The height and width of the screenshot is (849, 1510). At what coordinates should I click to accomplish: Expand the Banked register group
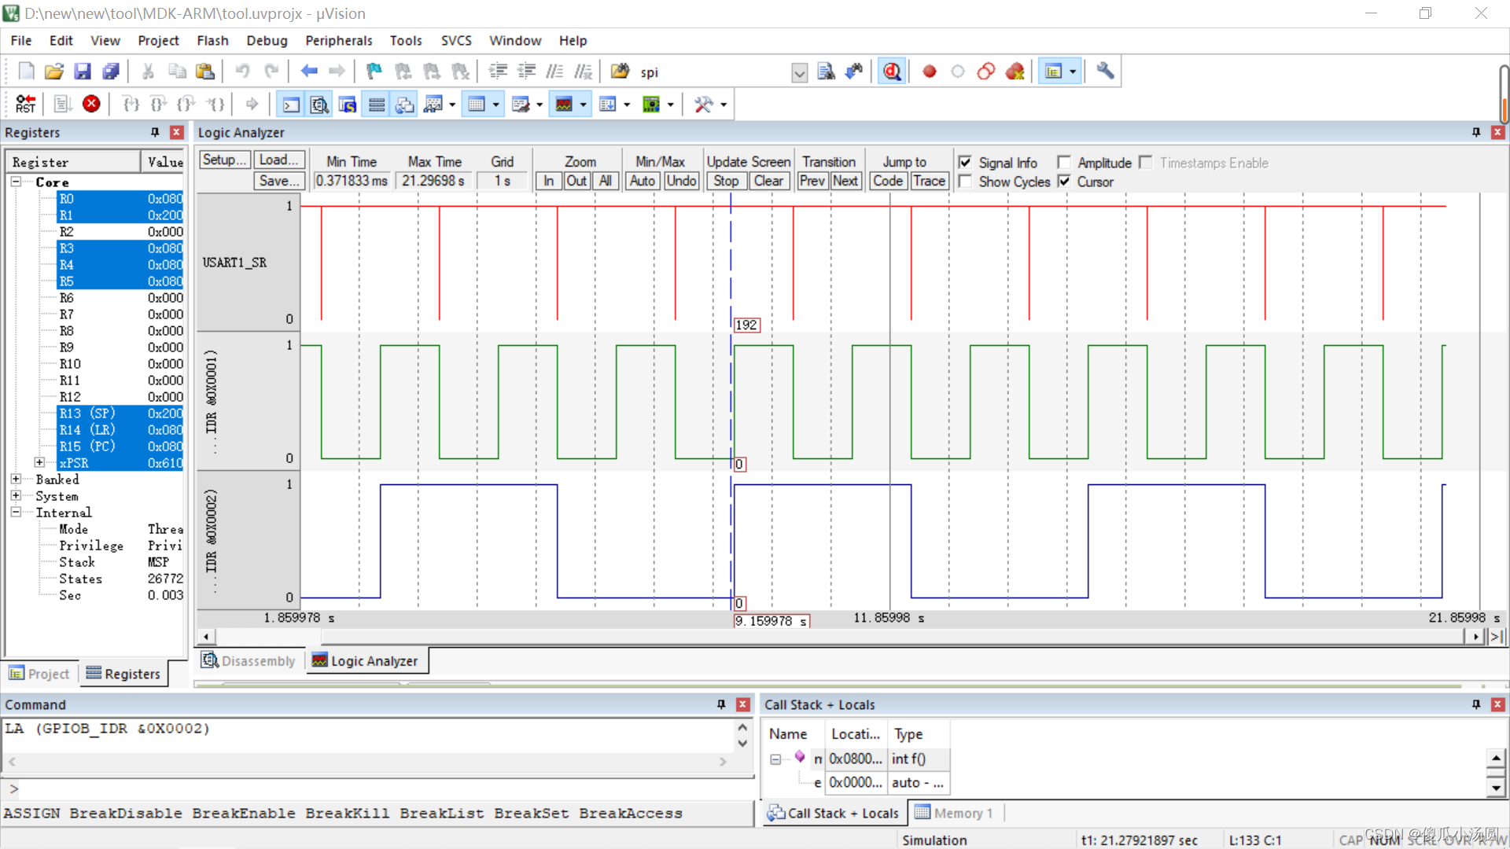(16, 479)
